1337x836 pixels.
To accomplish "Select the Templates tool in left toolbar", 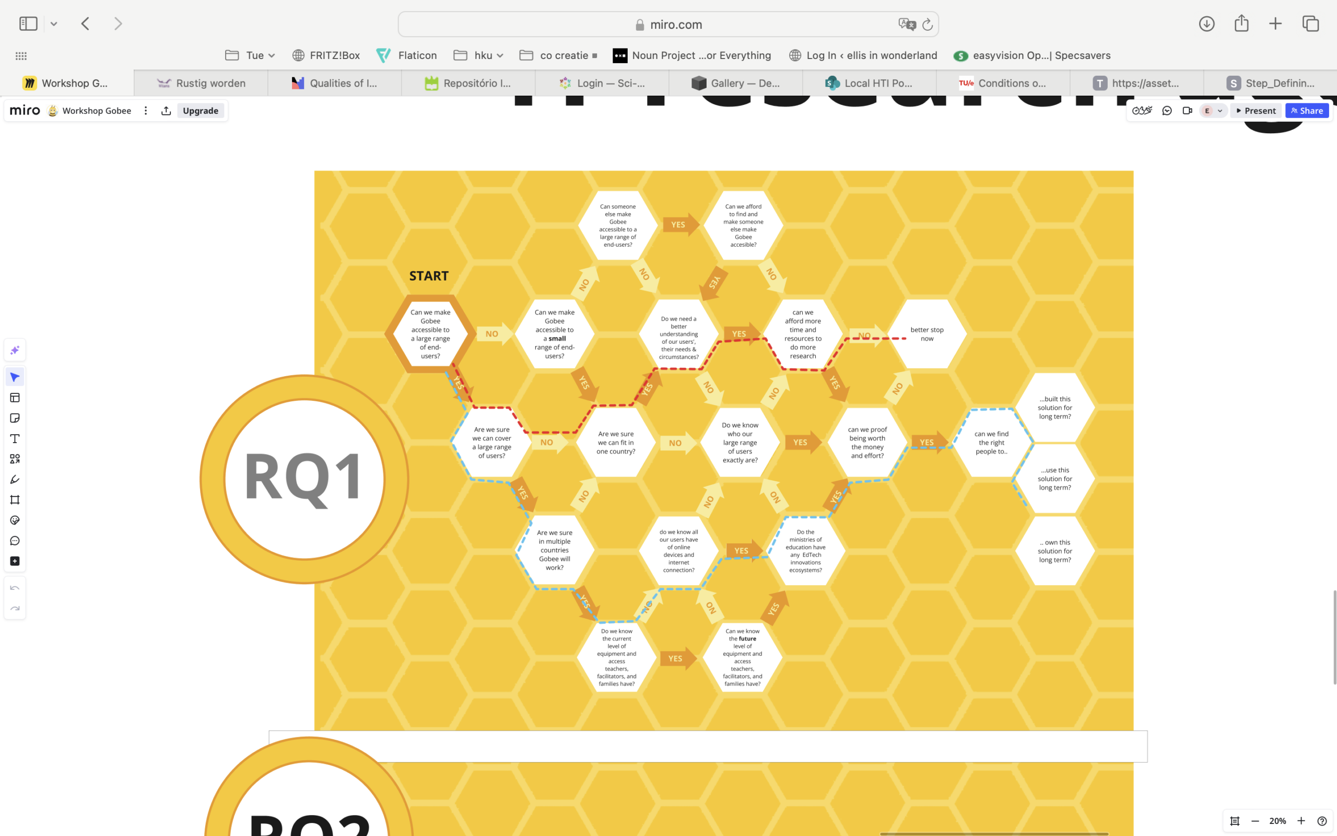I will 15,398.
